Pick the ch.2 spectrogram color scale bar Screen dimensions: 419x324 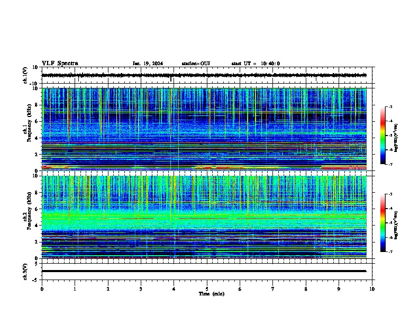coord(383,223)
